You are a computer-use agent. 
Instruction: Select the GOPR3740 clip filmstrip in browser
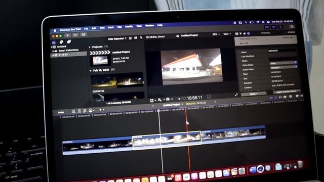pyautogui.click(x=117, y=81)
